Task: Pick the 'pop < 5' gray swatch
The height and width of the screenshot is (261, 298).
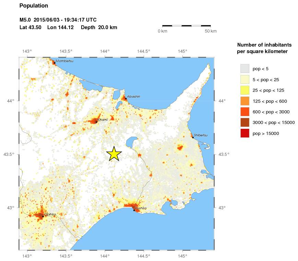Action: [245, 69]
